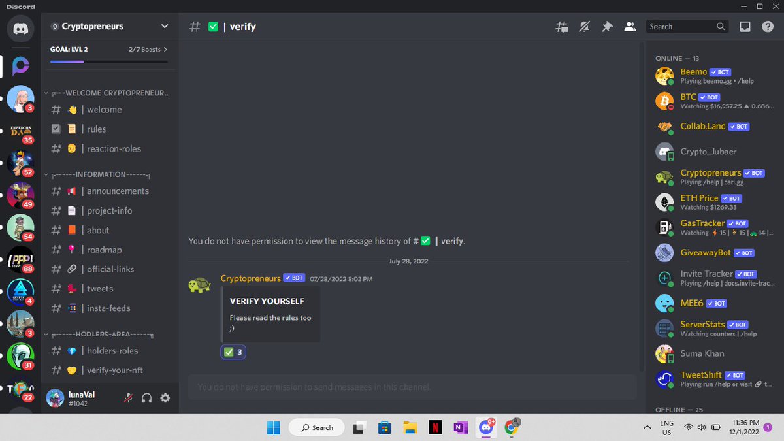Open User Settings gear icon

(165, 398)
